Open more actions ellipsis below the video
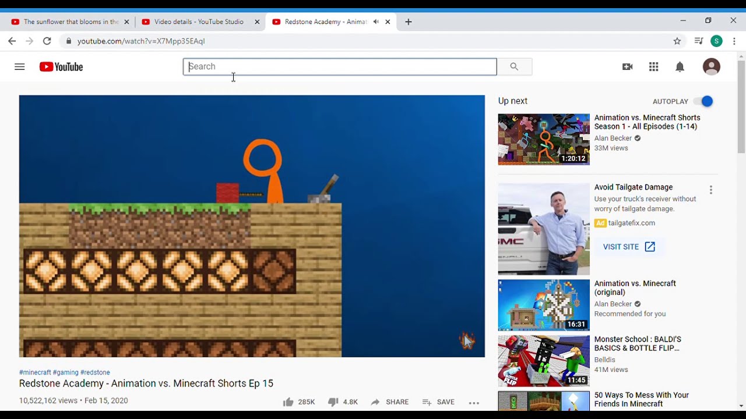Viewport: 746px width, 419px height. (474, 402)
